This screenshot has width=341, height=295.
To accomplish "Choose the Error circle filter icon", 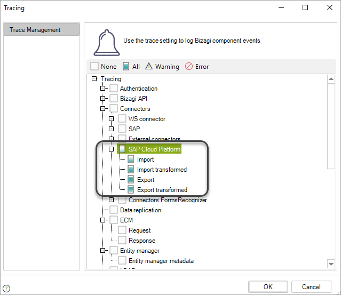I will tap(189, 67).
